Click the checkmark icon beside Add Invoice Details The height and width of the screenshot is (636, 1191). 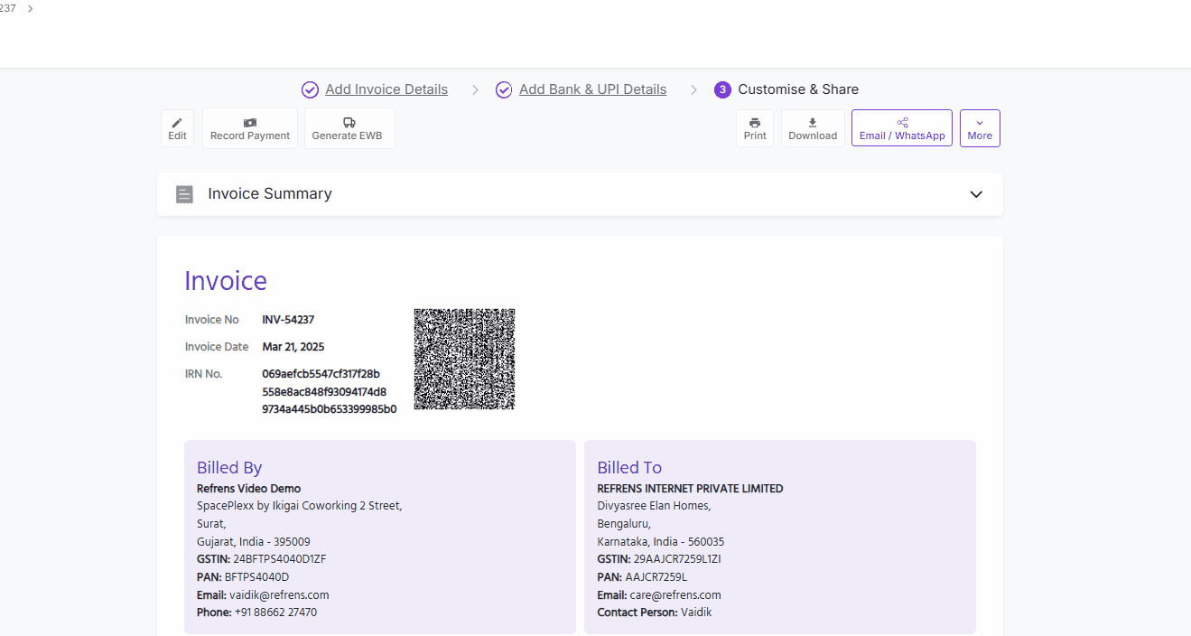pos(310,89)
